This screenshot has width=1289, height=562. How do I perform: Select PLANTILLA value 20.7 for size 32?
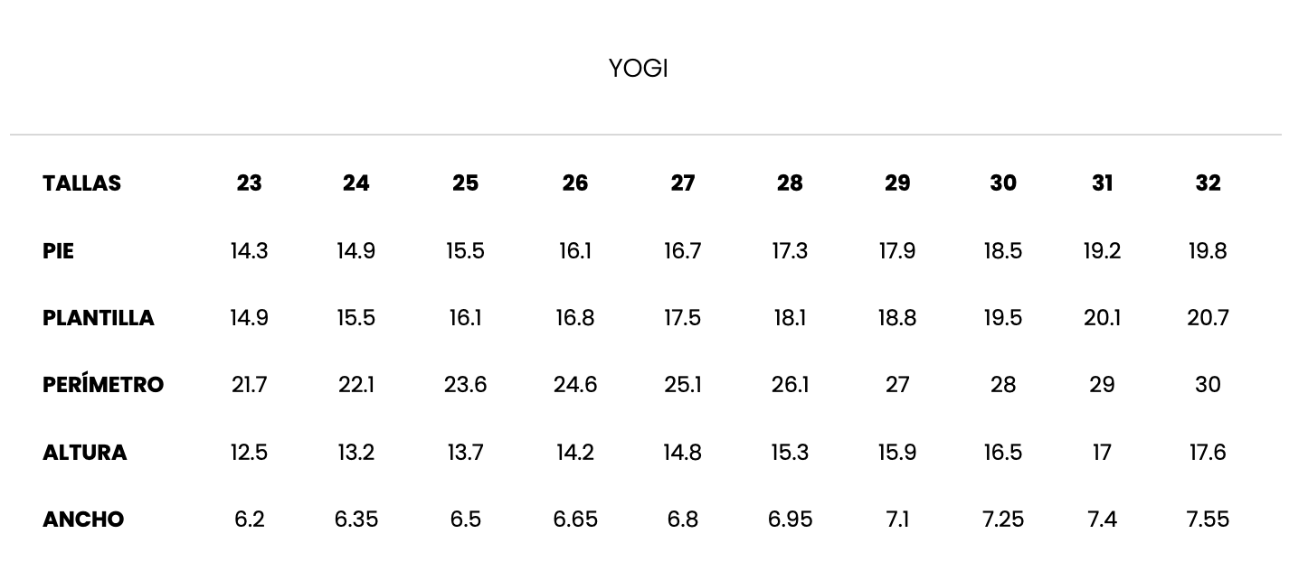point(1208,318)
